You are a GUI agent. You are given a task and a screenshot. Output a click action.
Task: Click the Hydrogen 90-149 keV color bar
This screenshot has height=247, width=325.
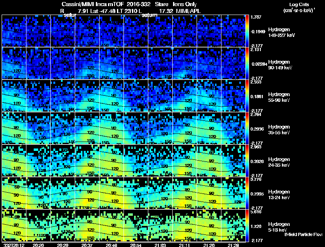tap(247, 63)
